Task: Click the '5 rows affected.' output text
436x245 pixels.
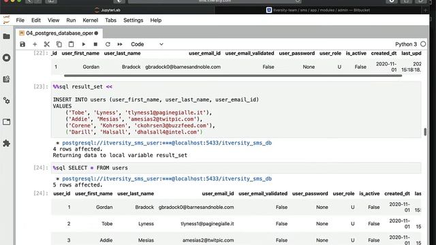Action: pyautogui.click(x=78, y=185)
